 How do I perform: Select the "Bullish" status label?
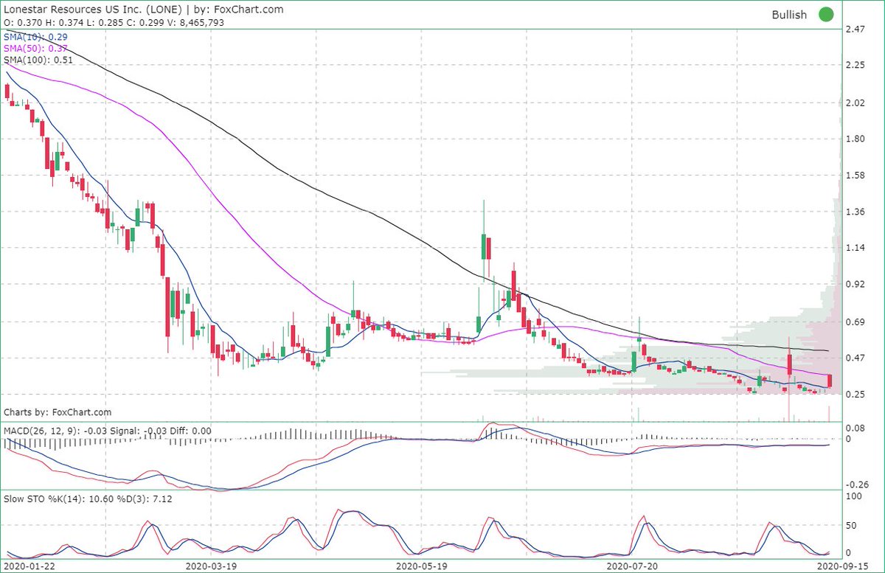pyautogui.click(x=789, y=15)
